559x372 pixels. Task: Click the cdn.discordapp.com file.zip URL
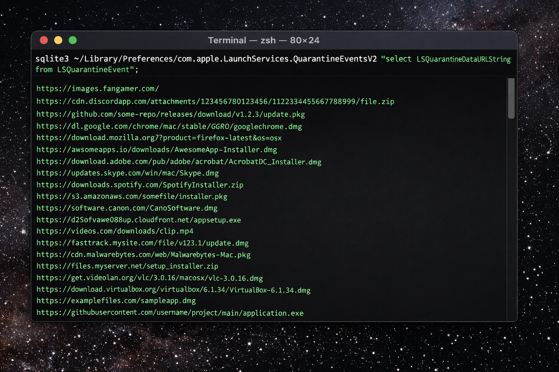click(x=215, y=101)
